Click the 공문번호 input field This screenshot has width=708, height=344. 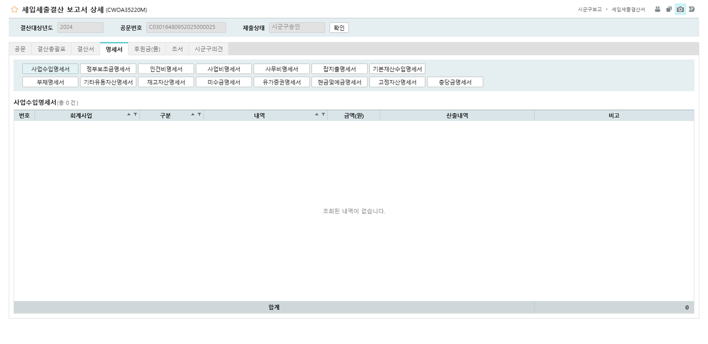click(186, 27)
